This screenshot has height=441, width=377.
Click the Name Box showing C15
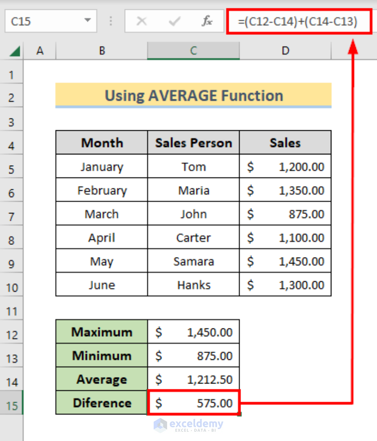(51, 21)
